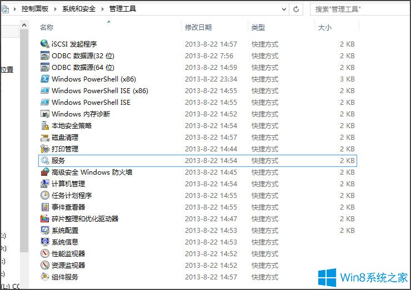Click the 磁盘清理 drive icon
411x290 pixels.
(45, 137)
